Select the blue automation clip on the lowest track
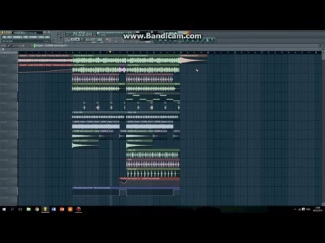 126,191
